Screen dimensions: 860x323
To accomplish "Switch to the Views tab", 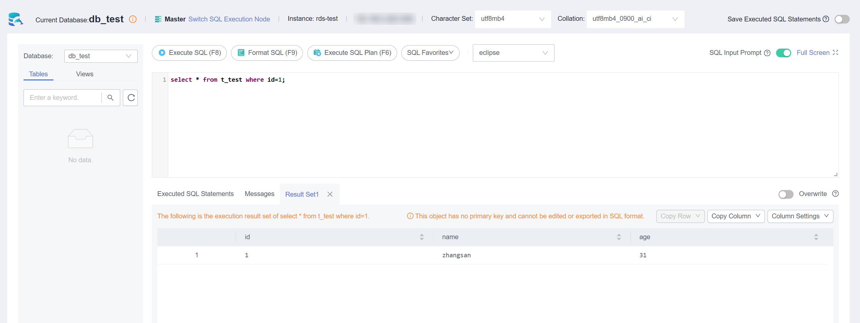I will pos(85,74).
